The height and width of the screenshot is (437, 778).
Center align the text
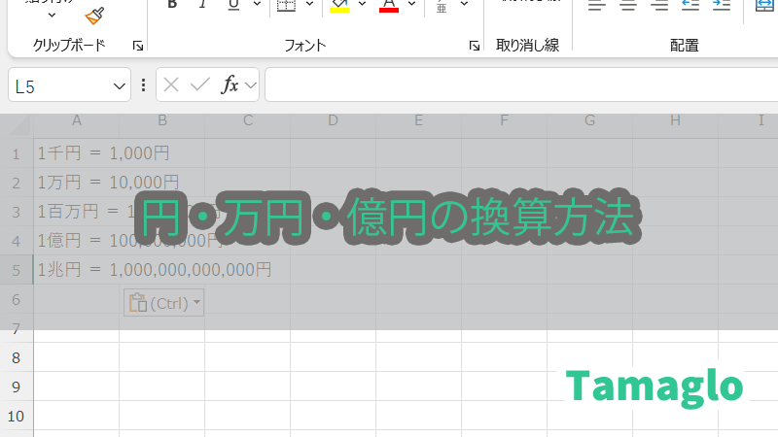tap(628, 5)
